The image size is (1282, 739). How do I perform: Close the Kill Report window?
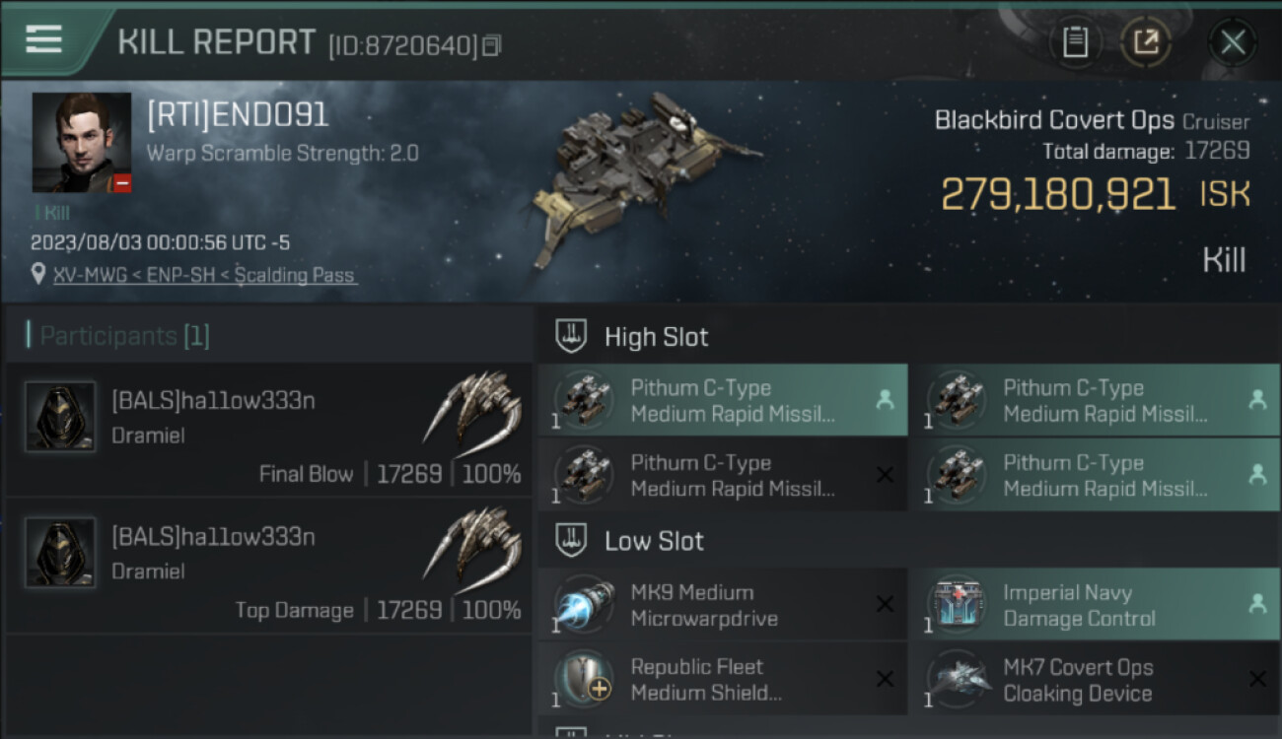(x=1232, y=42)
